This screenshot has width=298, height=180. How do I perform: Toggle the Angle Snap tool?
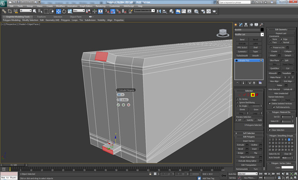[113, 11]
